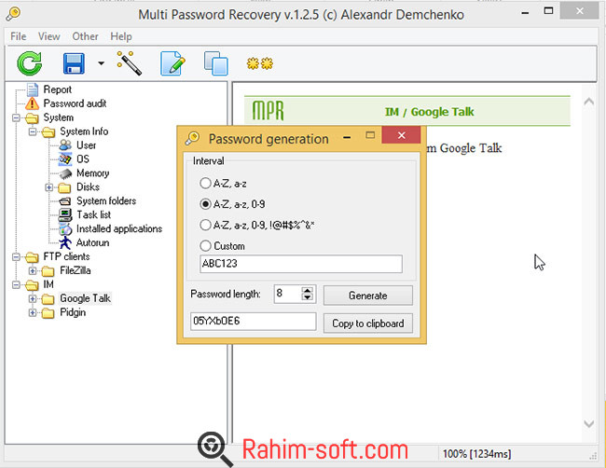Collapse the System tree node

(16, 117)
